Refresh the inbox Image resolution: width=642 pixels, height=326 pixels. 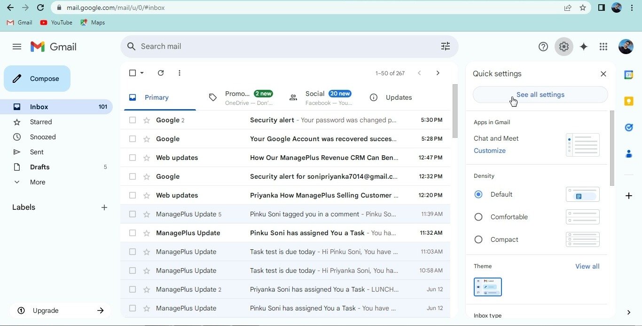[x=161, y=73]
